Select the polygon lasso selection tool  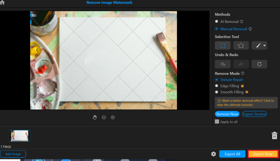tap(241, 45)
